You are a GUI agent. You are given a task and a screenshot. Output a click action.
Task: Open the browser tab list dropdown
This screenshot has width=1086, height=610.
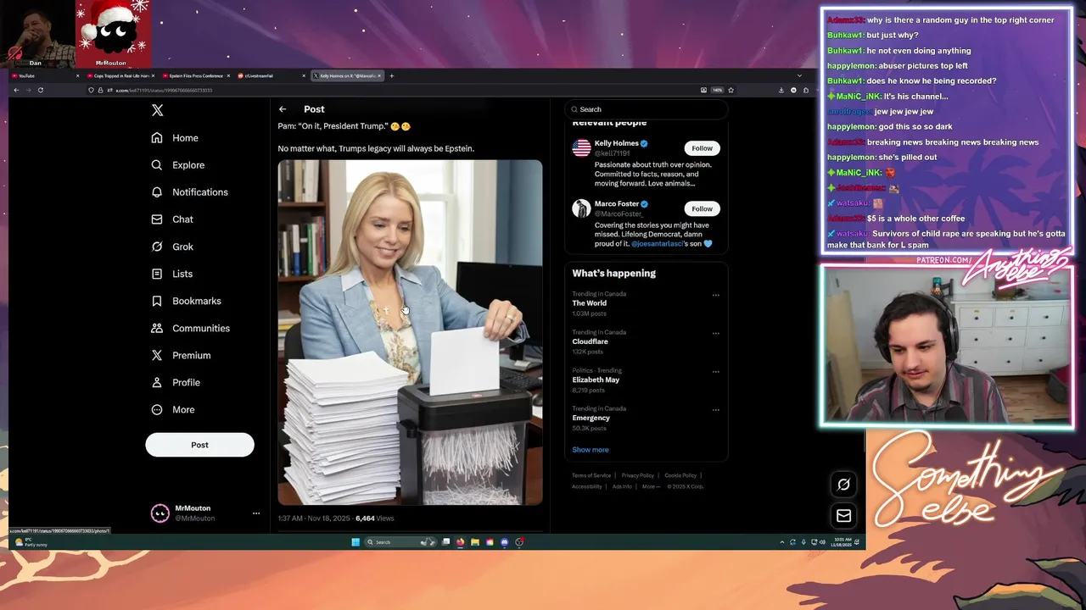tap(798, 75)
